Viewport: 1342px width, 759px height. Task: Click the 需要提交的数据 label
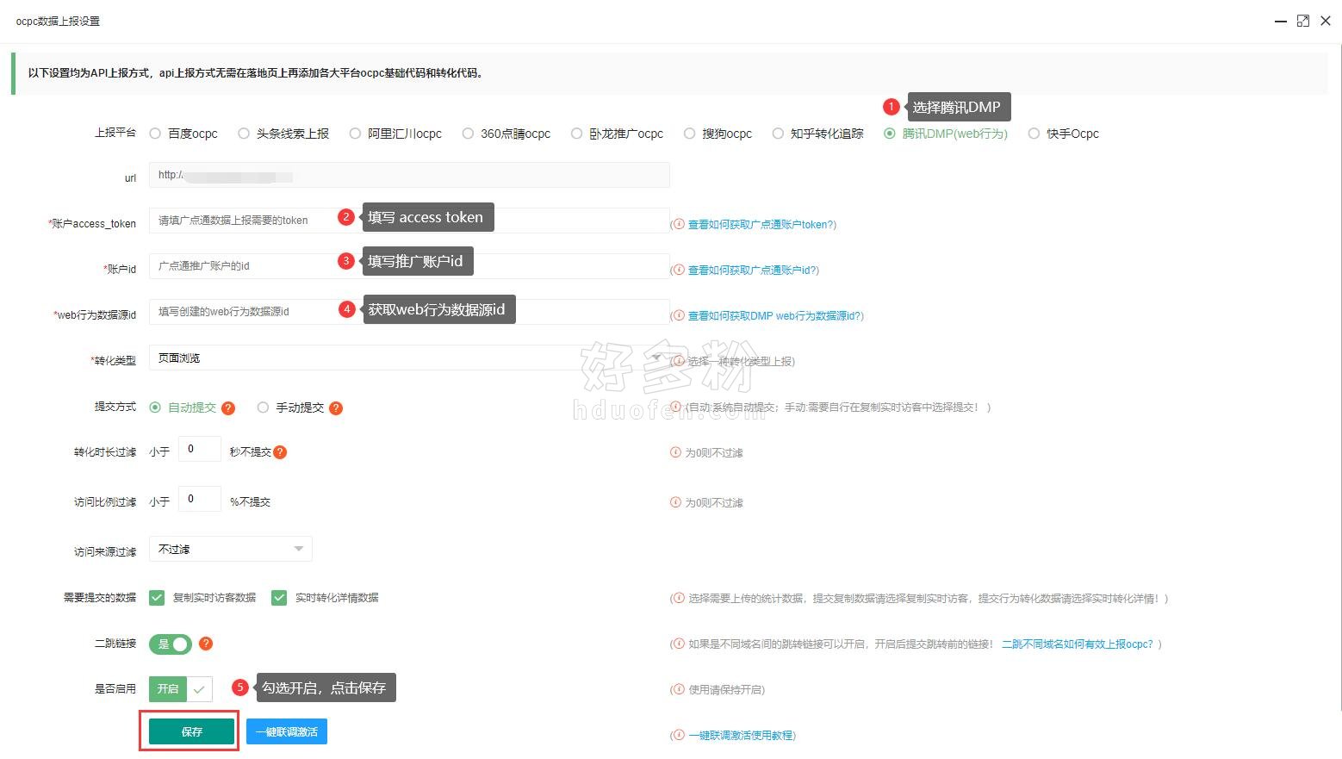coord(100,597)
